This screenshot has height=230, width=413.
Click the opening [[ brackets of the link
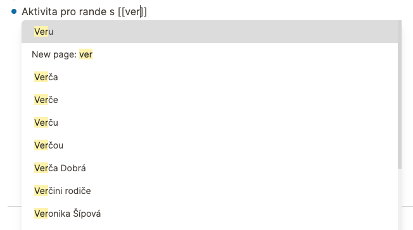coord(122,11)
